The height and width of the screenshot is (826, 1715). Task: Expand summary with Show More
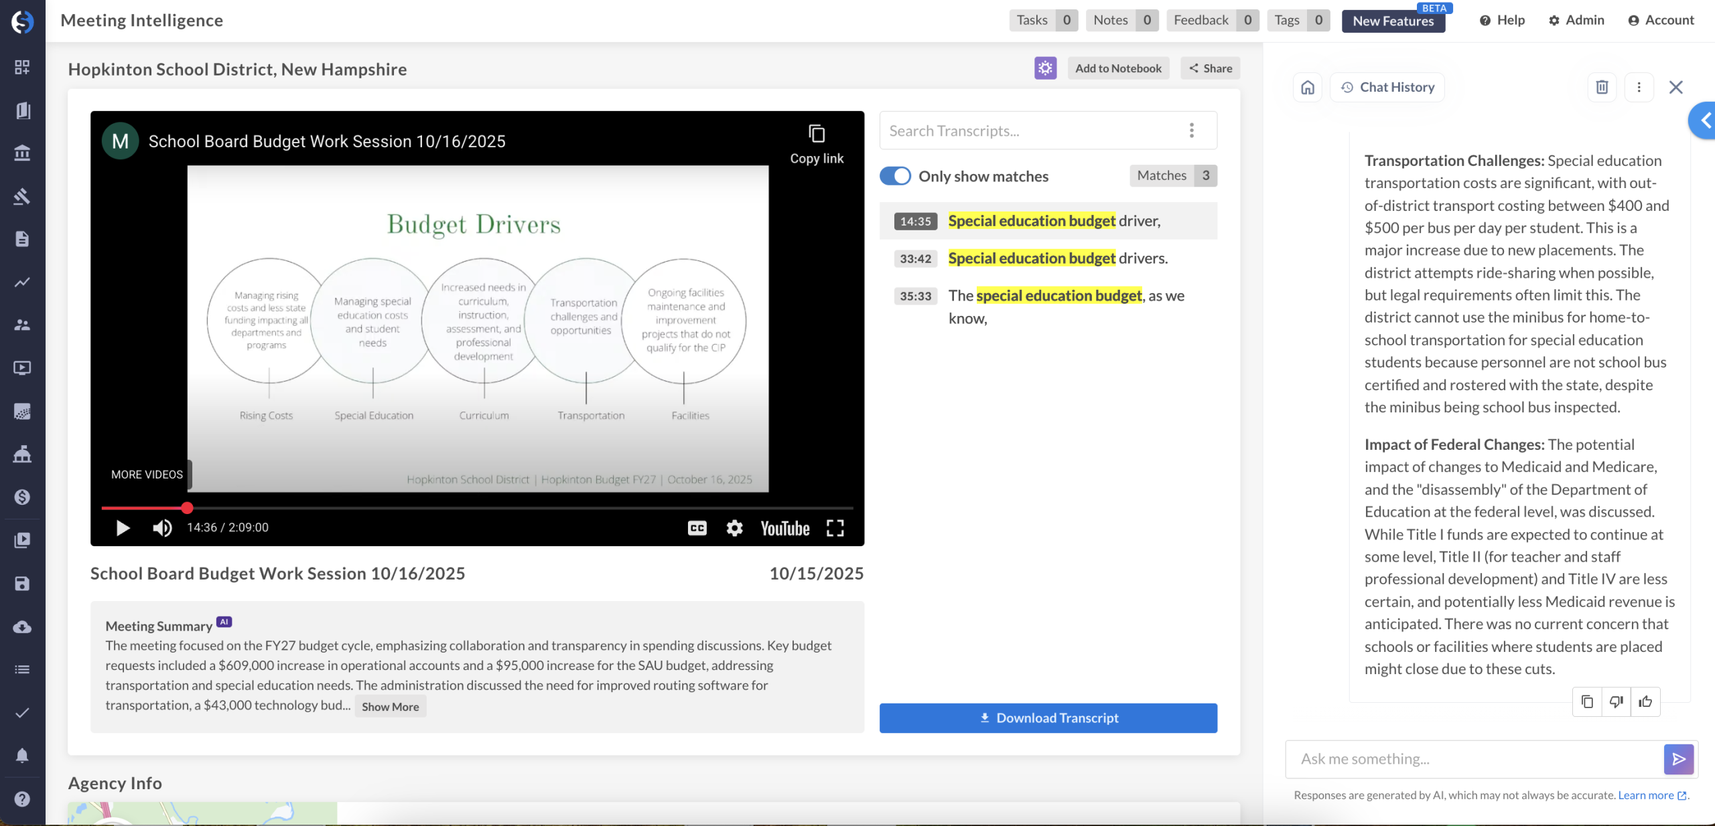pyautogui.click(x=390, y=707)
